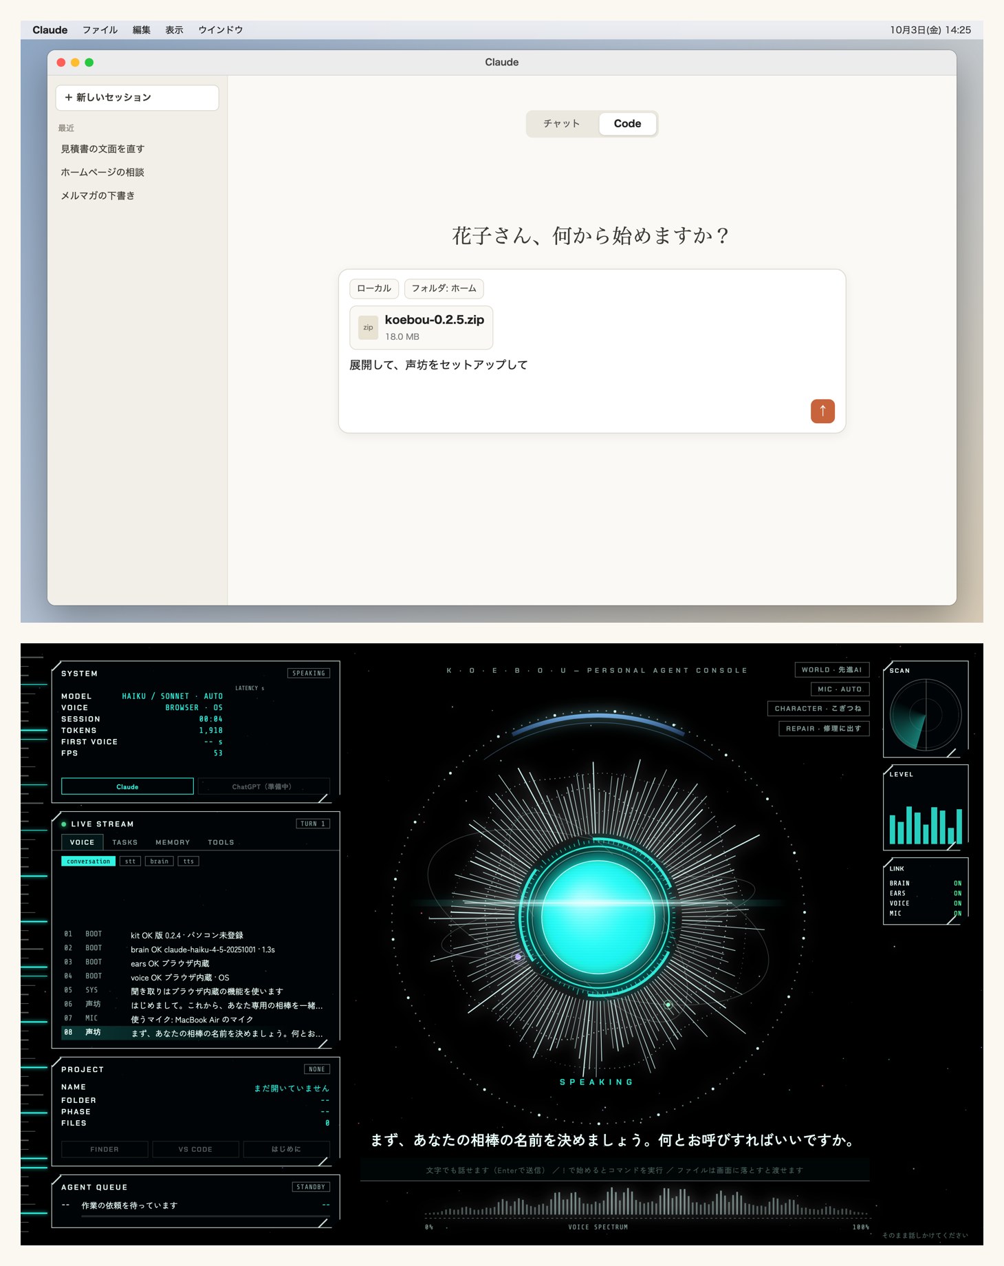Screen dimensions: 1004x1266
Task: Start a new session with 新しいセッション
Action: [x=137, y=98]
